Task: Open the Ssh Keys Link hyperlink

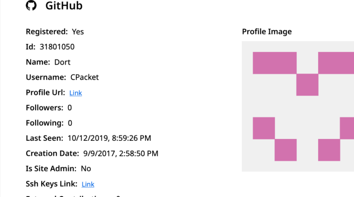Action: (x=88, y=184)
